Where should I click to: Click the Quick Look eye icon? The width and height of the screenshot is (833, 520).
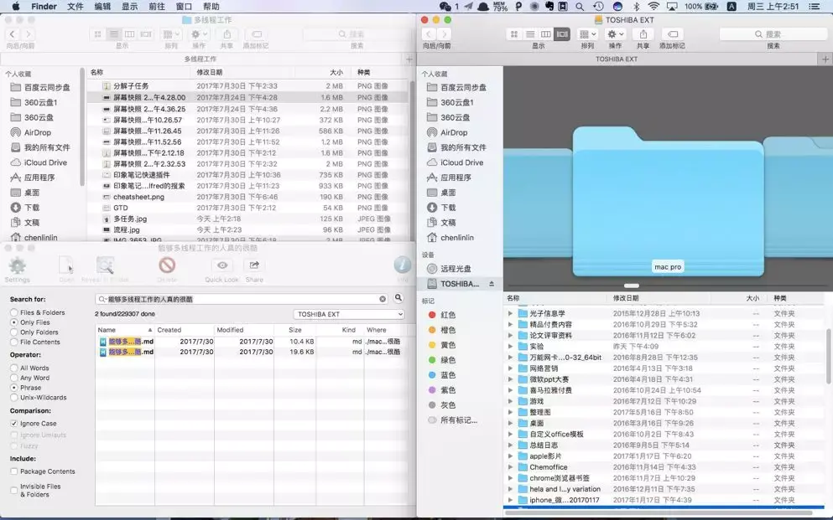click(222, 265)
